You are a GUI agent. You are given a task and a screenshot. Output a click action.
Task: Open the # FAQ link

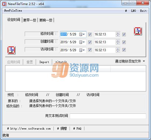[x=77, y=128]
